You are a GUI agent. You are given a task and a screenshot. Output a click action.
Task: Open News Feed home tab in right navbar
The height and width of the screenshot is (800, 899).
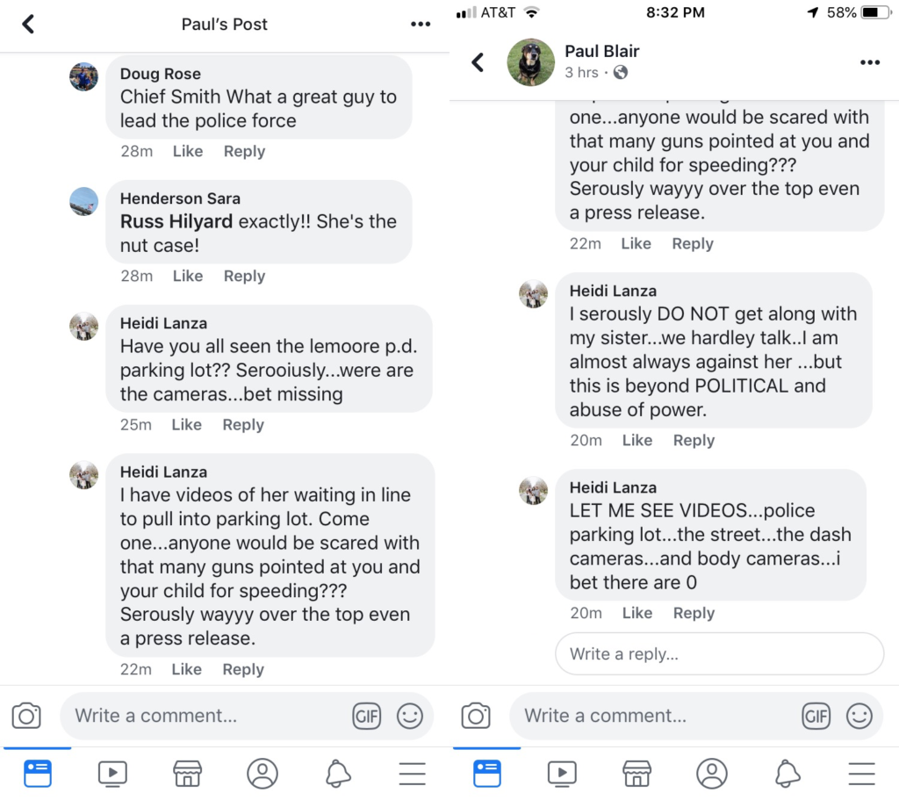[x=487, y=773]
